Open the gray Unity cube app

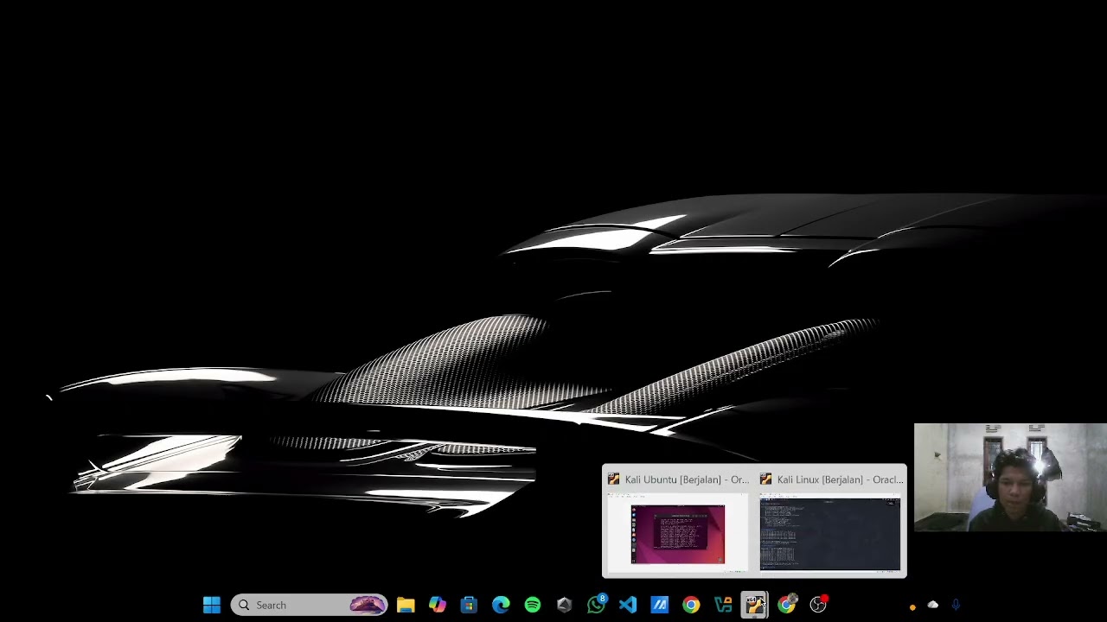pyautogui.click(x=564, y=605)
